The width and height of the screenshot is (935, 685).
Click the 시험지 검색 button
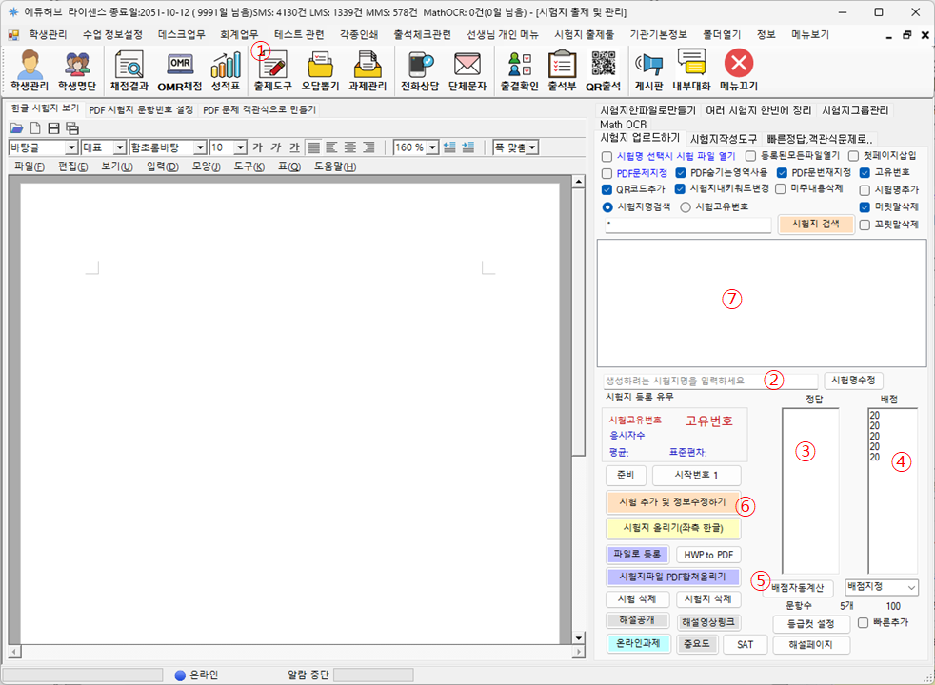815,225
